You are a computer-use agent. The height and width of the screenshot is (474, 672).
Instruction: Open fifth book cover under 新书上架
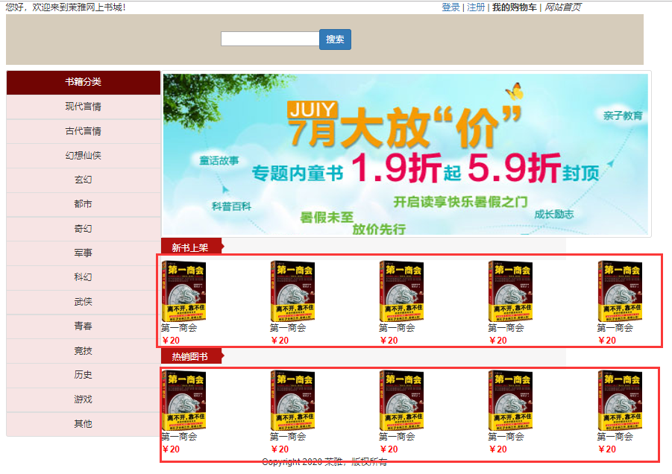620,291
